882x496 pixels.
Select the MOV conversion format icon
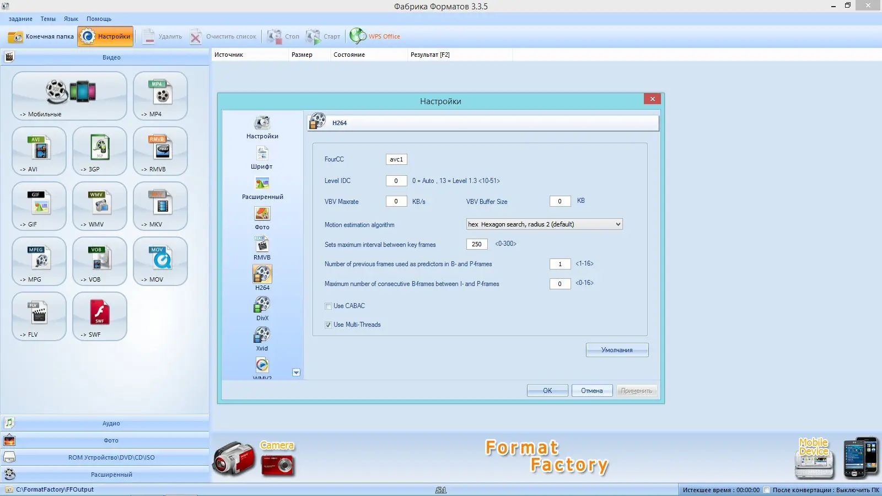tap(160, 261)
